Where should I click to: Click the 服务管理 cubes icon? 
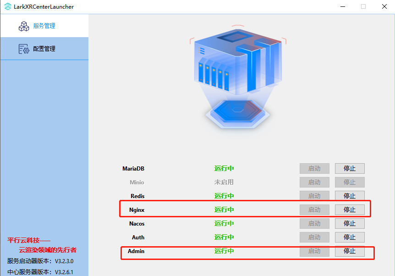tap(23, 26)
